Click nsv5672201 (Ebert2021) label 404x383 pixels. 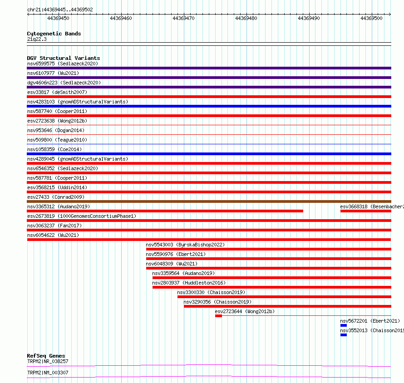370,321
